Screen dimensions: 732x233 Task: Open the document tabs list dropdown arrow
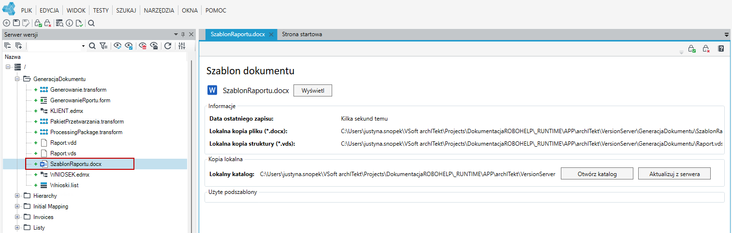pyautogui.click(x=726, y=35)
